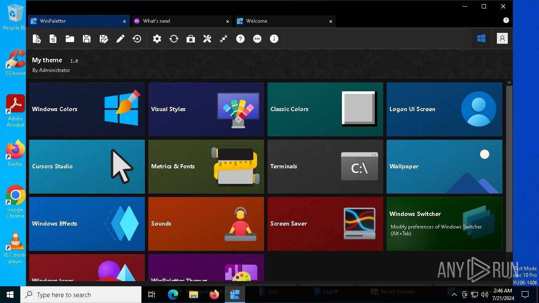Open the Logon UI Screen tile
Viewport: 539px width, 303px height.
(x=444, y=109)
